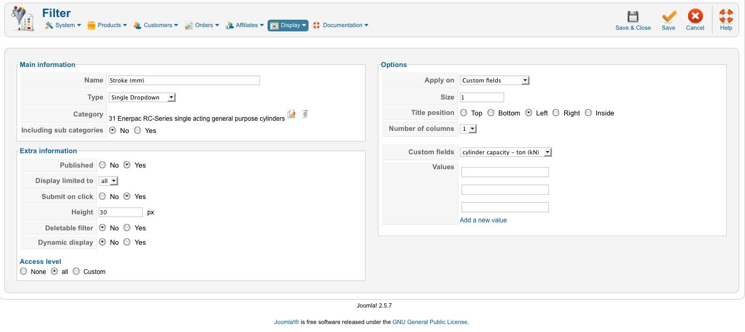Click the Save & Close floppy disk icon
Viewport: 745px width, 332px height.
click(633, 16)
